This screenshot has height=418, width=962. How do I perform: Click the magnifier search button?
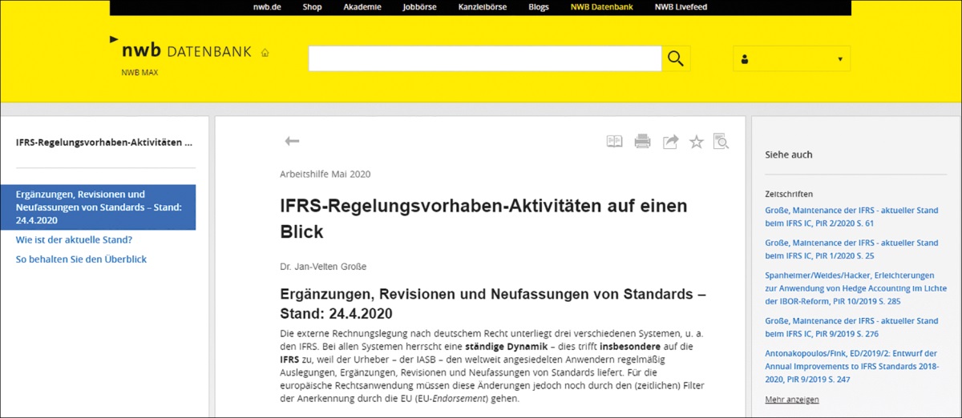coord(676,58)
